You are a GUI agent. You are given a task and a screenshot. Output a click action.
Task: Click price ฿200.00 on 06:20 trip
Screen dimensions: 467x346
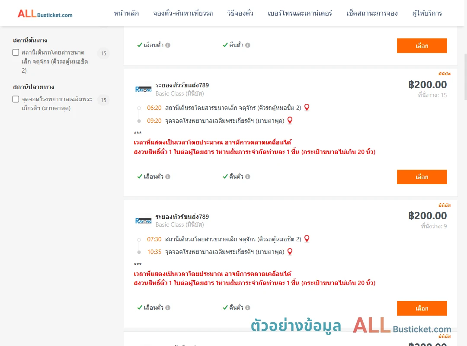click(x=427, y=85)
